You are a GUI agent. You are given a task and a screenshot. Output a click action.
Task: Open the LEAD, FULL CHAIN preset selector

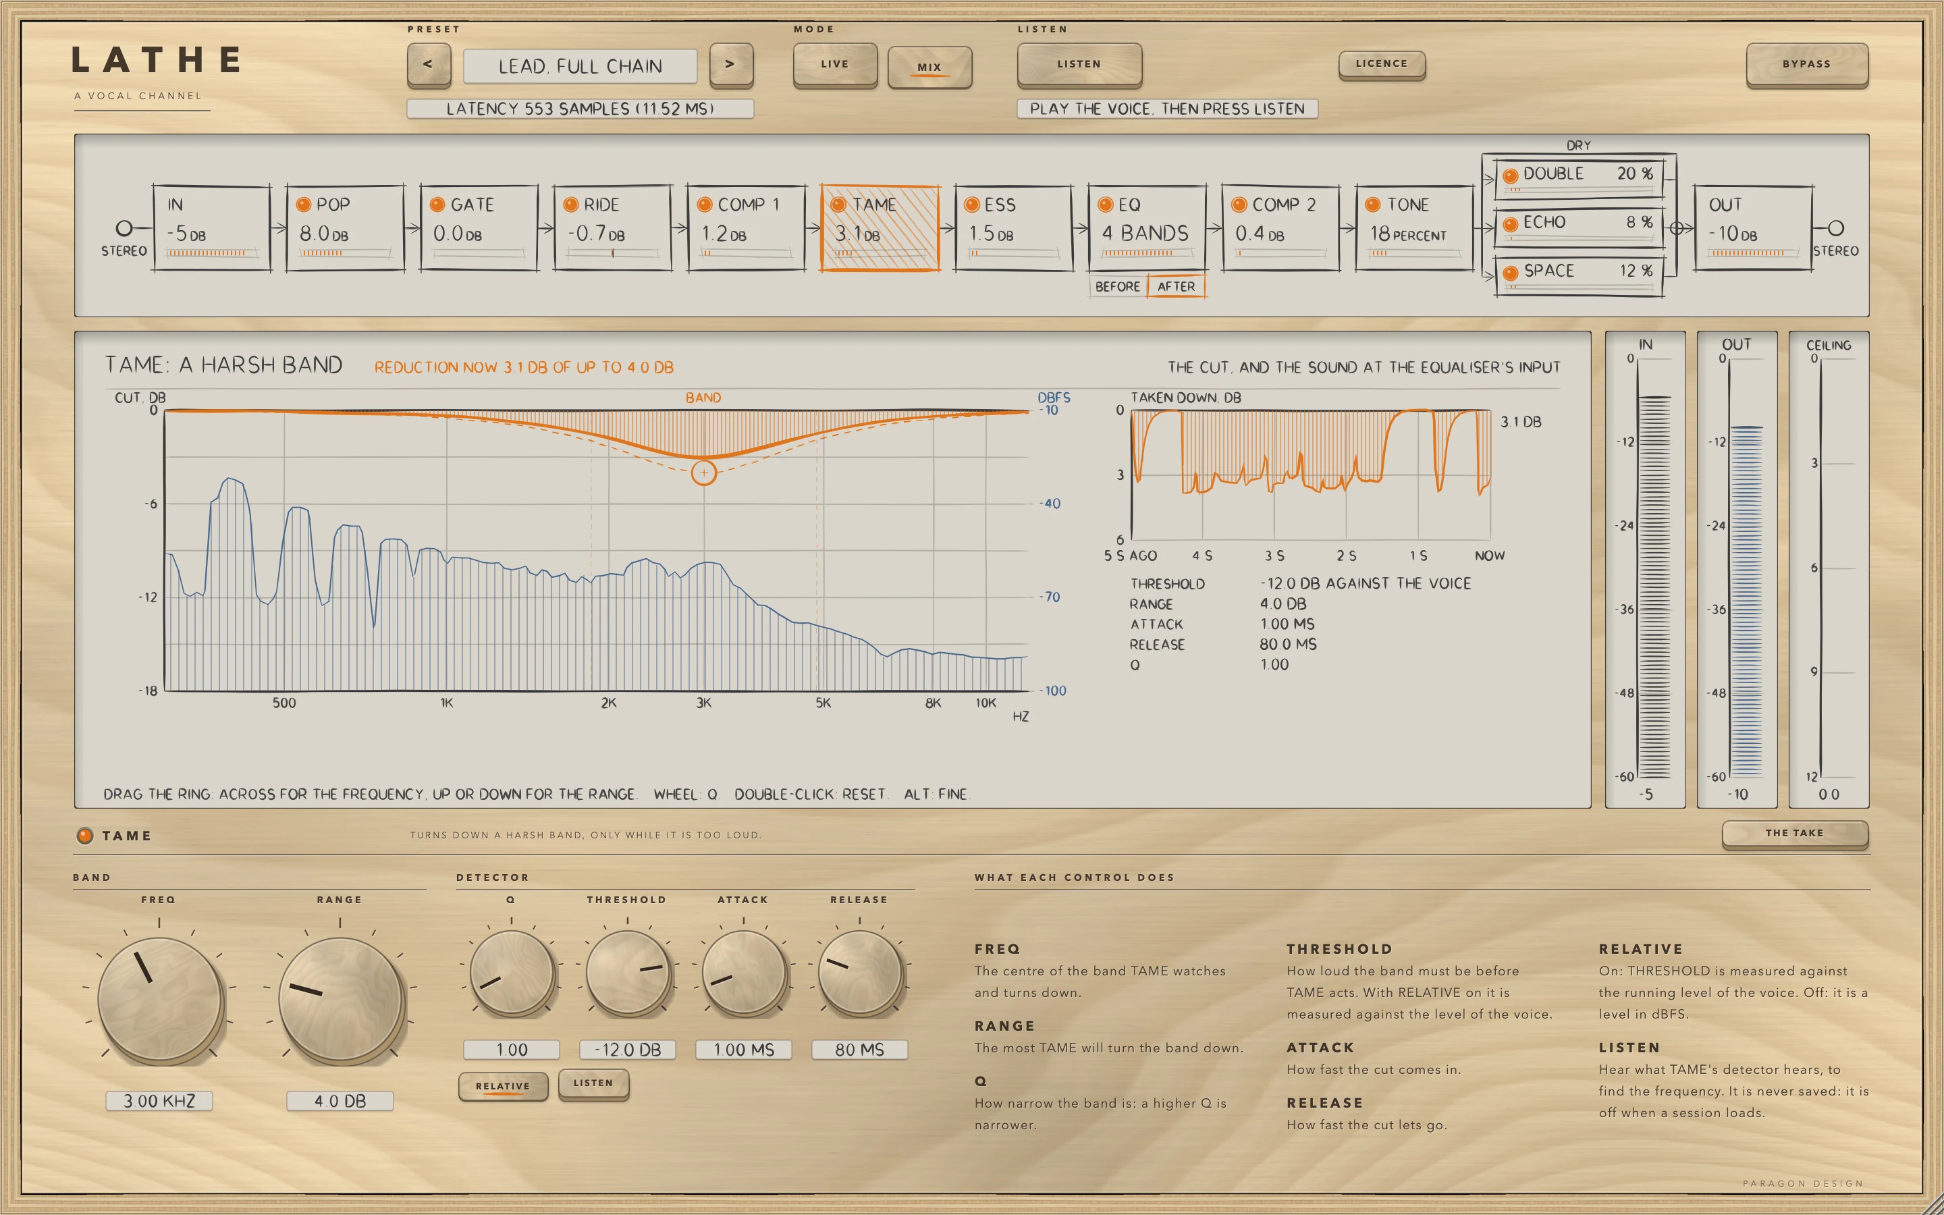coord(580,66)
